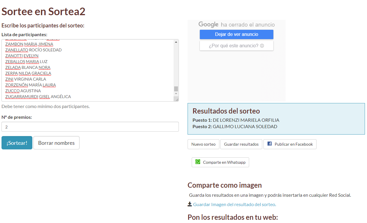This screenshot has width=367, height=223.
Task: Click the Borrar nombres button
Action: (x=56, y=143)
